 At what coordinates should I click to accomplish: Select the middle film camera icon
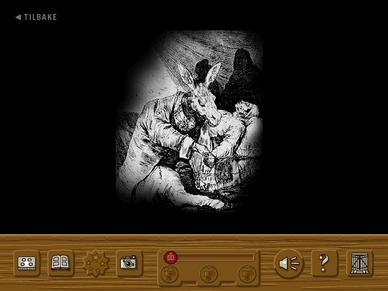click(209, 274)
